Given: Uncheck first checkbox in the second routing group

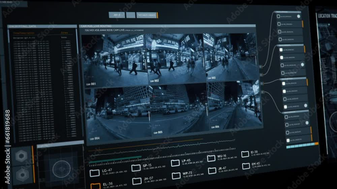Looking at the screenshot, I should 281,50.
